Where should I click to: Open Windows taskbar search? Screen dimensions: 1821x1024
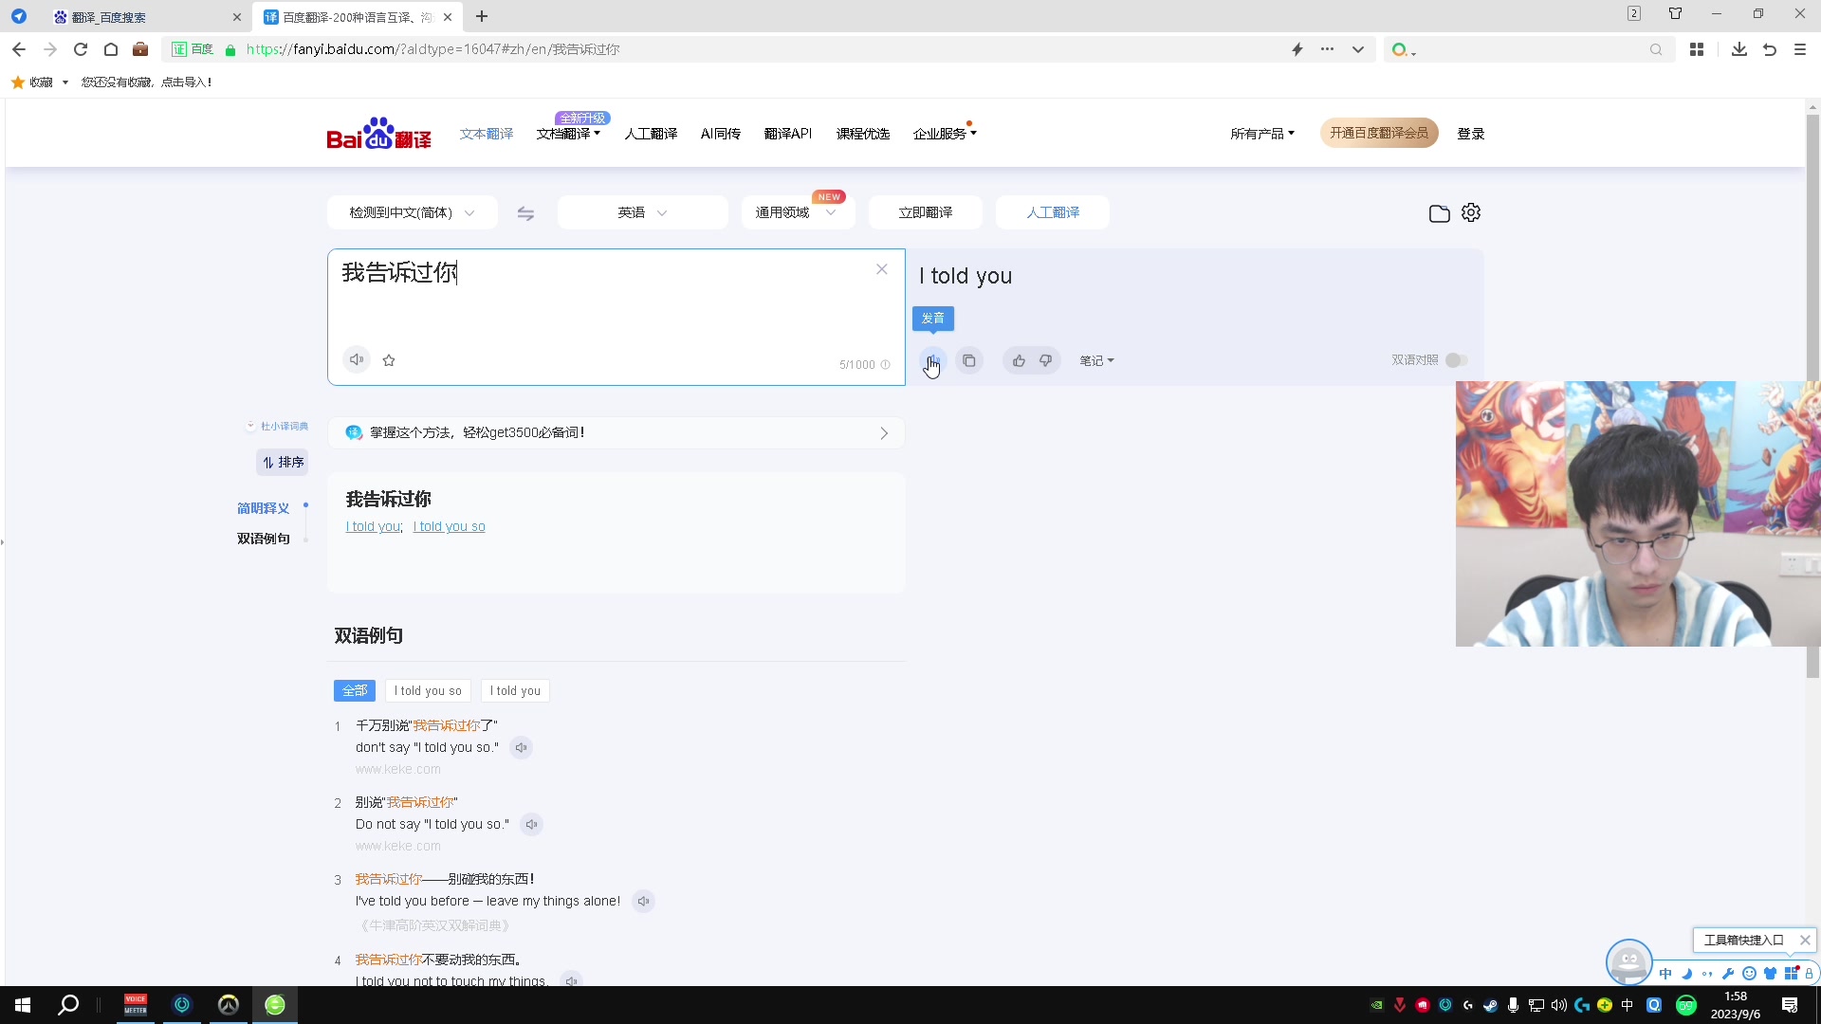[68, 1005]
